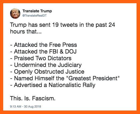The image size is (140, 114).
Task: Open the Translate Trump profile avatar
Action: [x=15, y=14]
